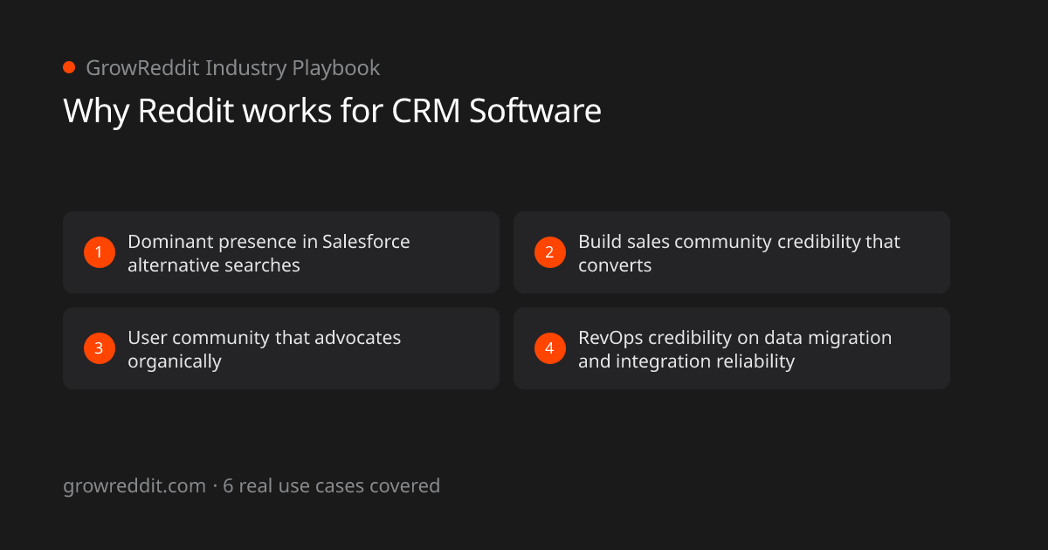This screenshot has width=1048, height=550.
Task: Click the orange number 4 badge
Action: (549, 348)
